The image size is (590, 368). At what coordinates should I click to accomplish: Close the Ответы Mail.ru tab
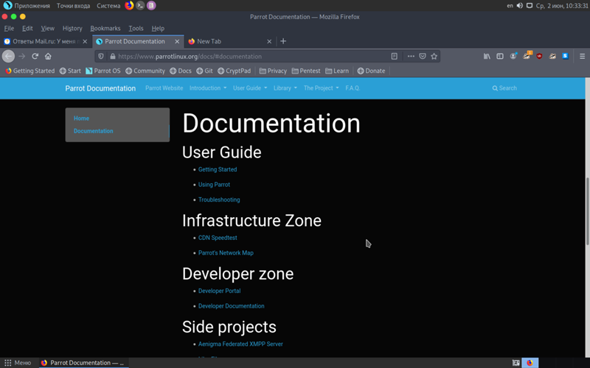tap(85, 41)
